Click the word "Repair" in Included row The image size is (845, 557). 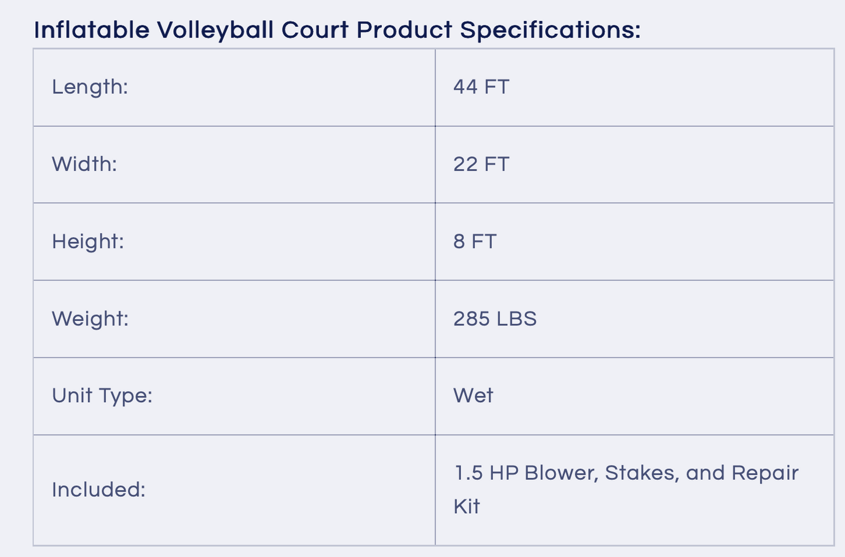tap(765, 473)
